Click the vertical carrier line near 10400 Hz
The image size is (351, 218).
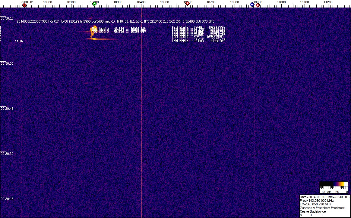click(141, 120)
